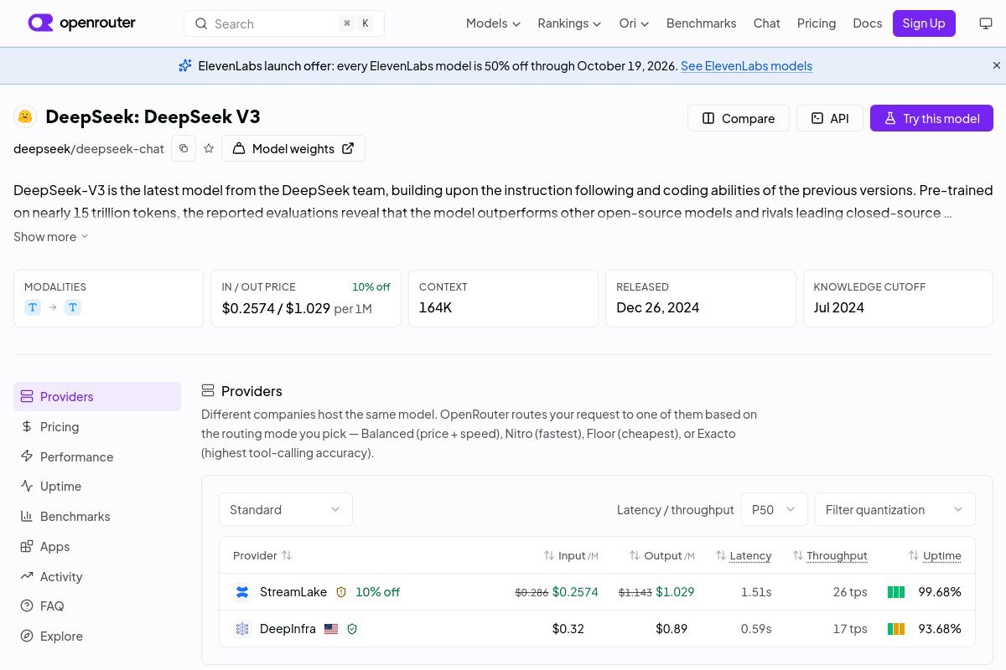Sort by Output price column
The width and height of the screenshot is (1006, 670).
coord(662,555)
